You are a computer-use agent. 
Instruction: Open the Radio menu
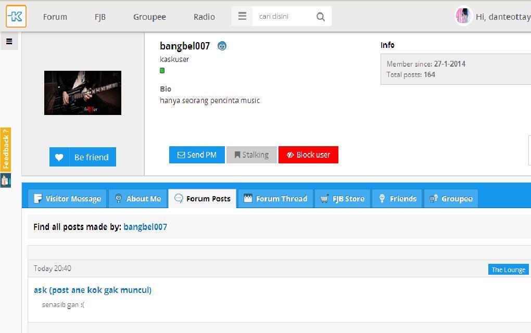204,16
